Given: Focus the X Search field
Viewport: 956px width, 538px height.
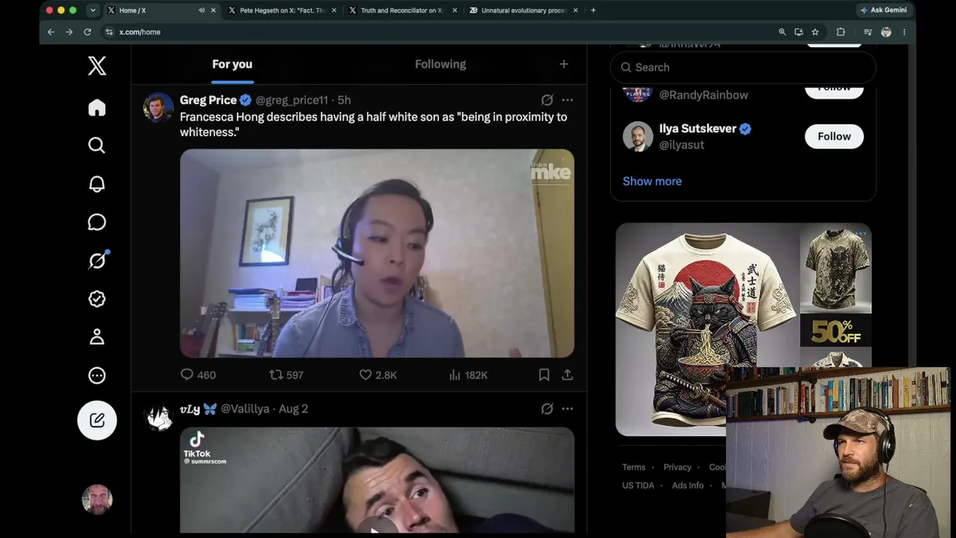Looking at the screenshot, I should pyautogui.click(x=743, y=67).
